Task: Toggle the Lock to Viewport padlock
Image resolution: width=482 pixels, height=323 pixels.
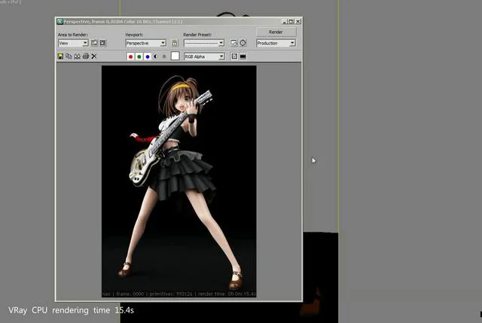Action: tap(175, 43)
